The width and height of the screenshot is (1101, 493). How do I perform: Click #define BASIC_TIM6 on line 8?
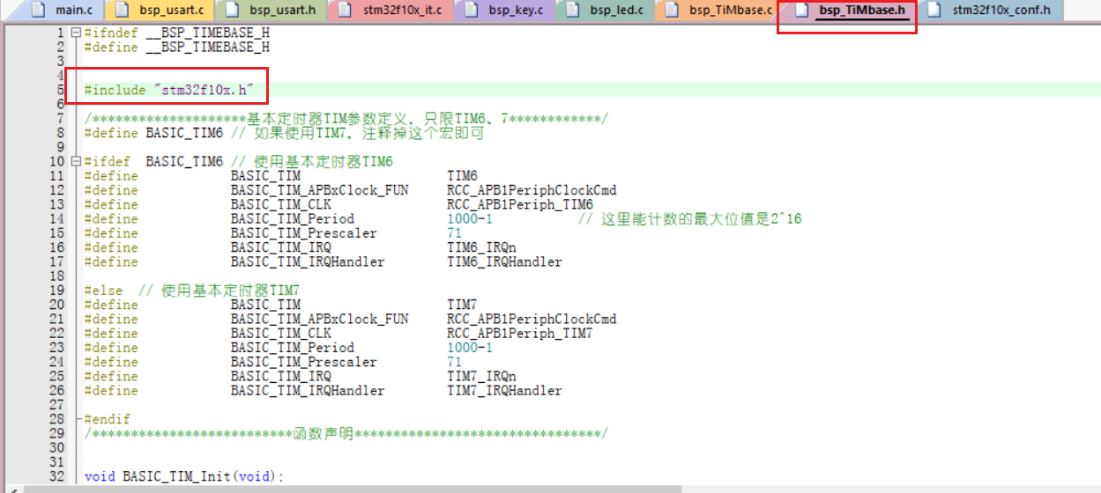click(153, 133)
